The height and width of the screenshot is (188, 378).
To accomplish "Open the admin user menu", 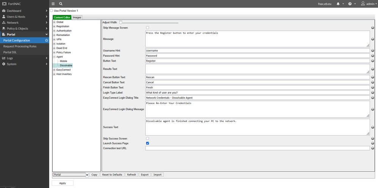I will tap(369, 4).
